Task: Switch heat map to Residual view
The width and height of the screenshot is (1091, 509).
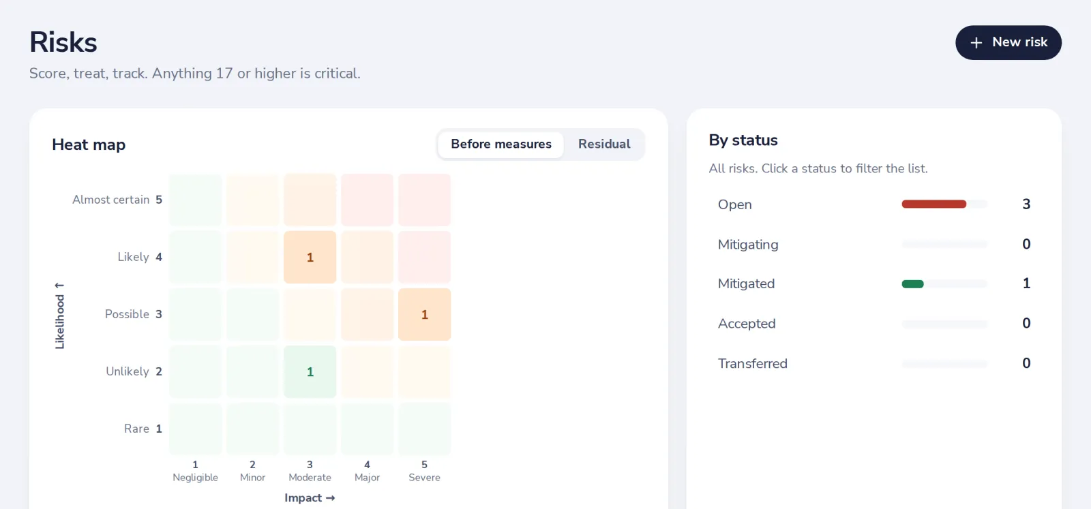Action: pos(604,144)
